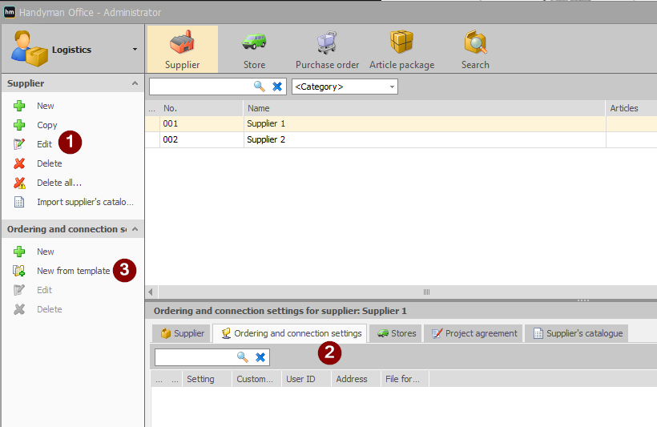Click magnifier icon in supplier search box
The height and width of the screenshot is (427, 657).
tap(260, 87)
